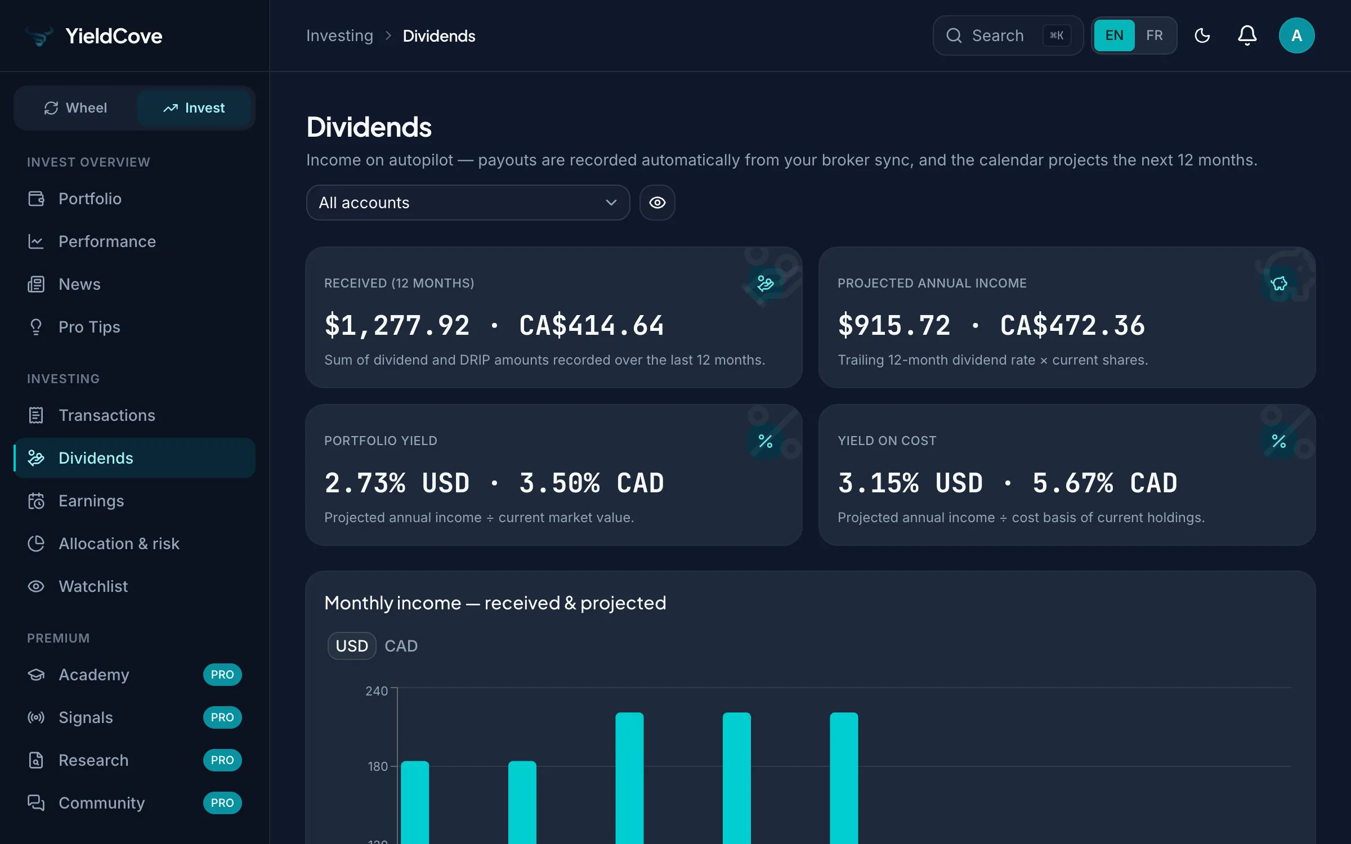Viewport: 1351px width, 844px height.
Task: Switch language to FR
Action: pyautogui.click(x=1155, y=35)
